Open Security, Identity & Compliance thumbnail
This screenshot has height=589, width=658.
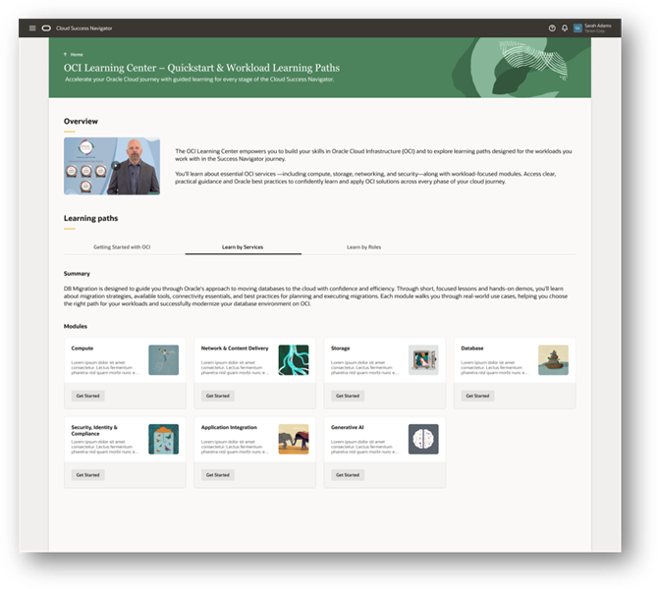164,439
